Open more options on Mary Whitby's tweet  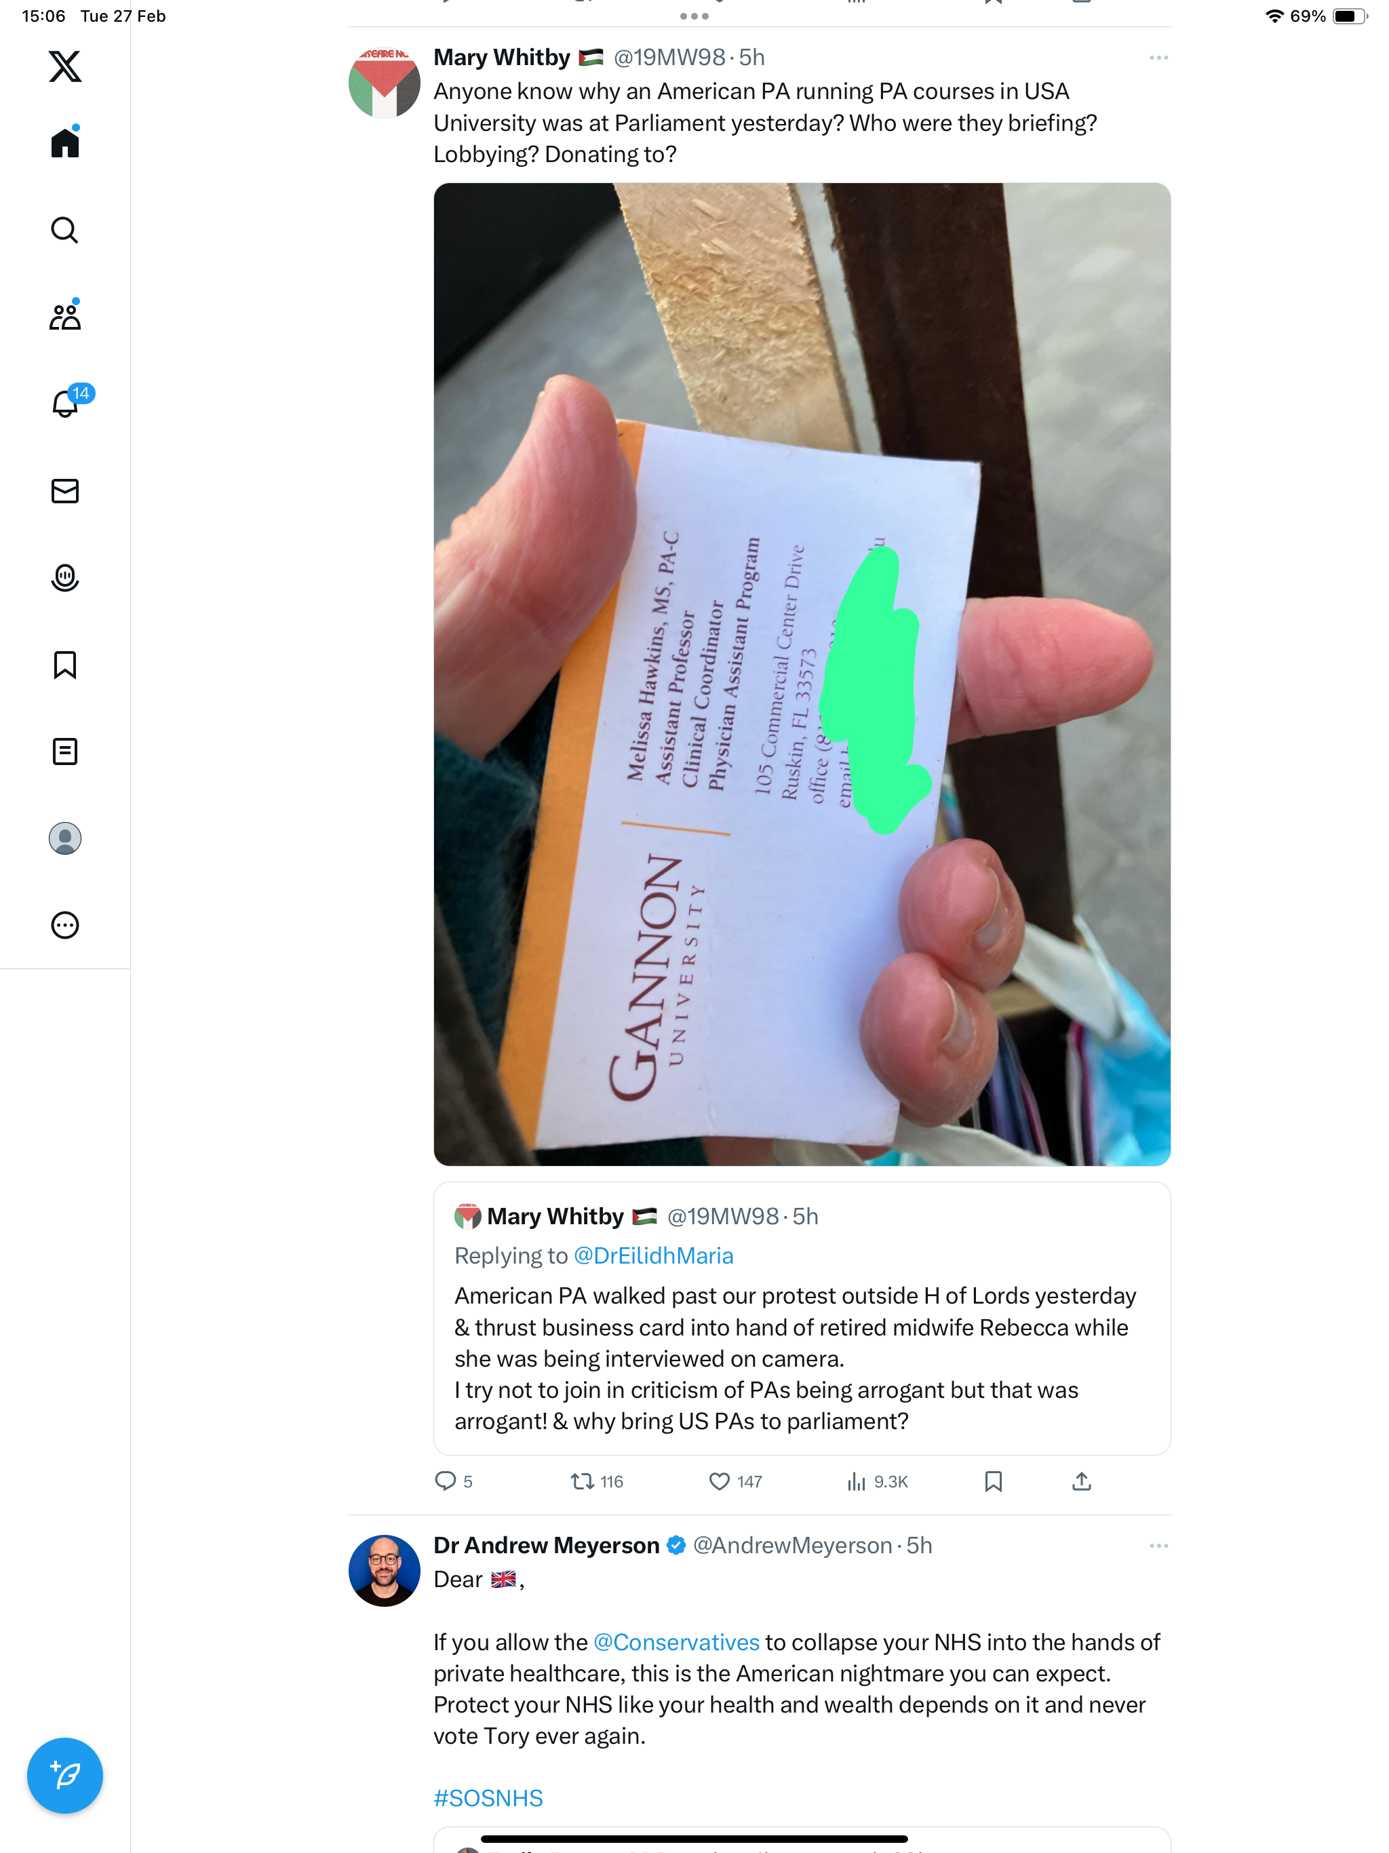(1158, 58)
